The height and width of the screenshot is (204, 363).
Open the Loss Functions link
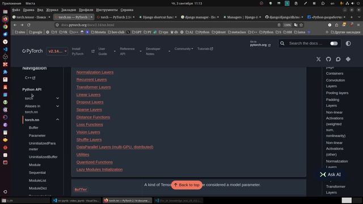click(x=90, y=125)
